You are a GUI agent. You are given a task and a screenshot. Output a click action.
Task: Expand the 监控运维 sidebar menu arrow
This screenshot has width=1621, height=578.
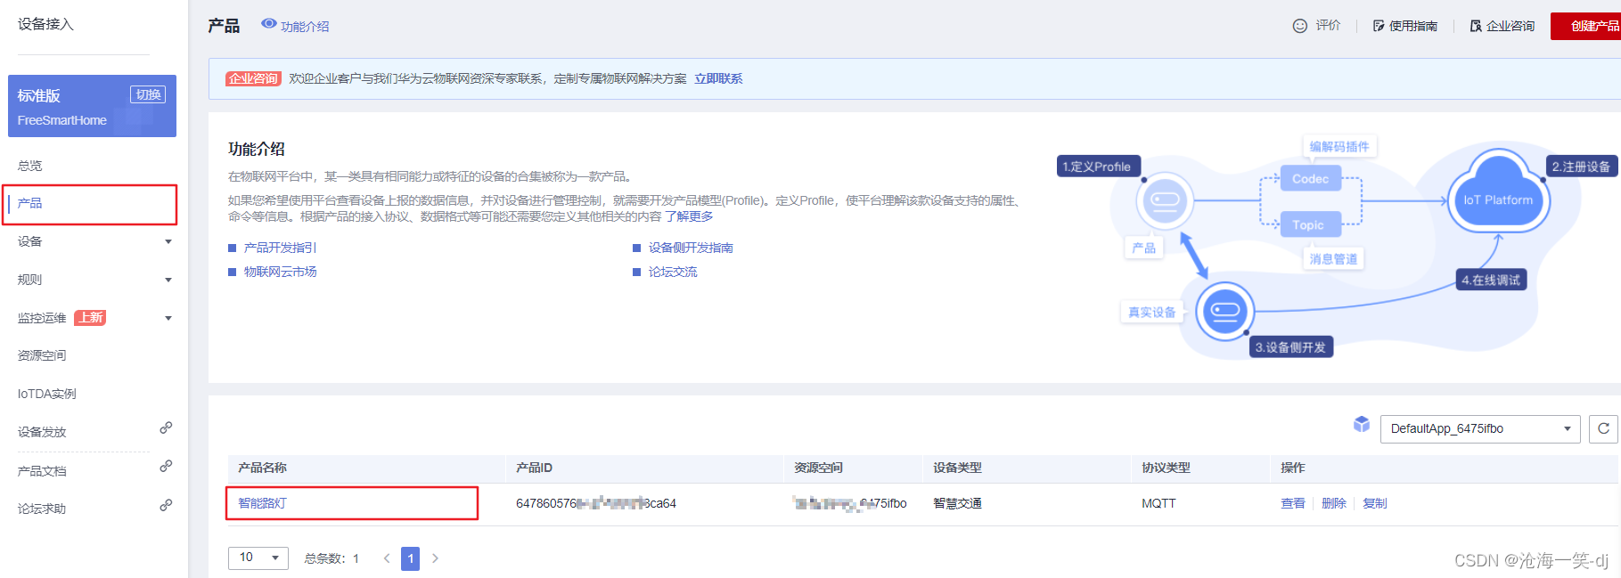[x=168, y=318]
